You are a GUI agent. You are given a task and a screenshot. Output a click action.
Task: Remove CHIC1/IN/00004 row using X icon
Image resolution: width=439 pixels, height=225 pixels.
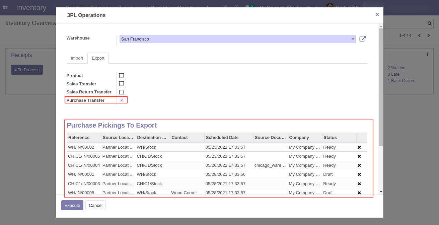359,165
